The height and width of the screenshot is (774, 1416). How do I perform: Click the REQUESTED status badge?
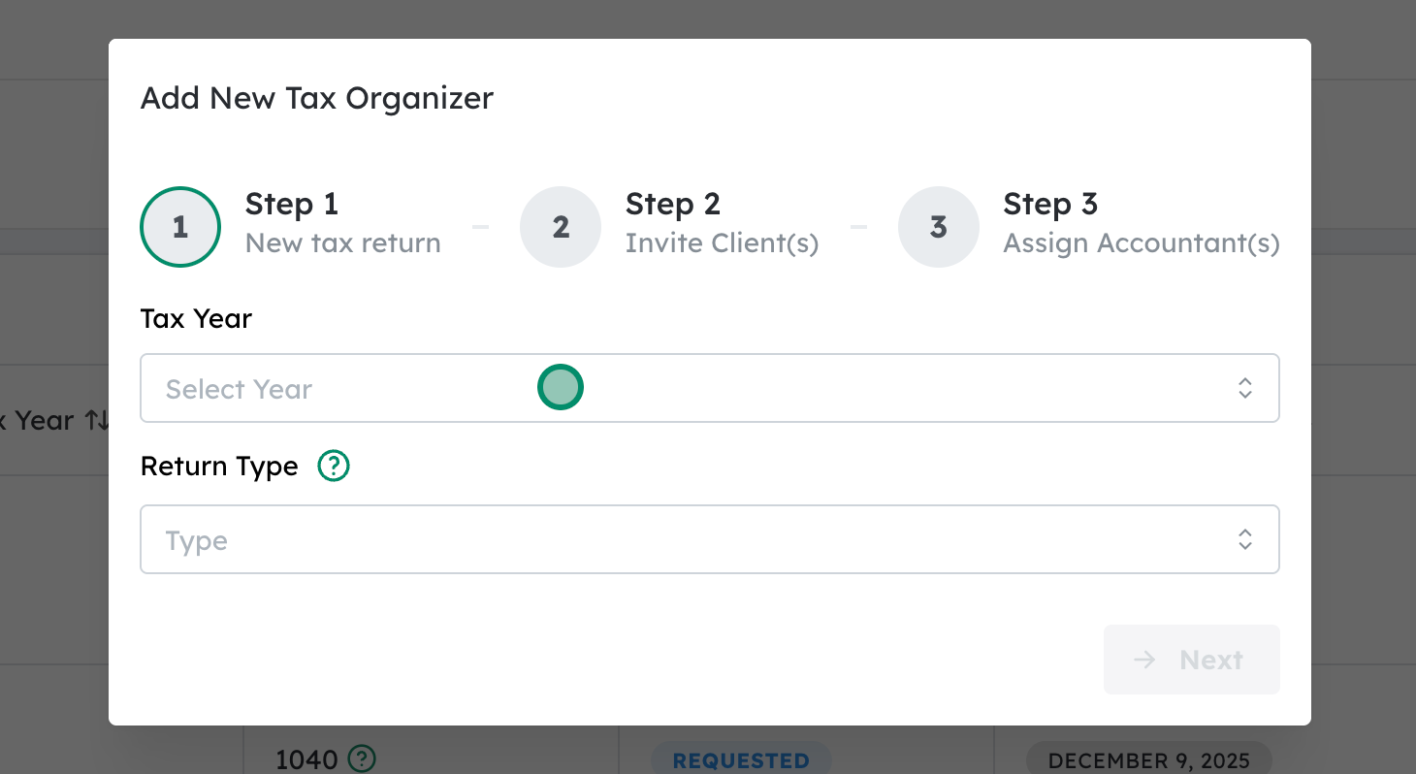point(741,760)
